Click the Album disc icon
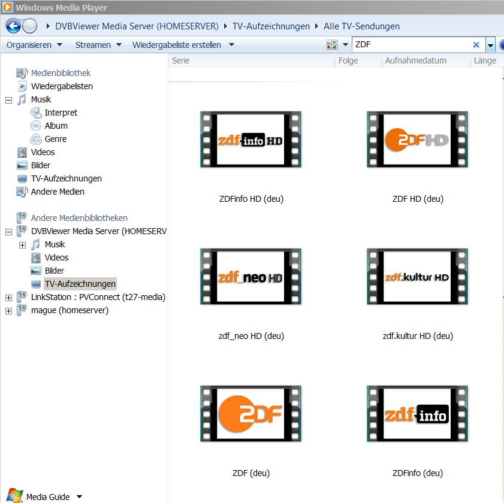504x503 pixels. (36, 126)
